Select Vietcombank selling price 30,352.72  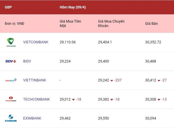(153, 42)
